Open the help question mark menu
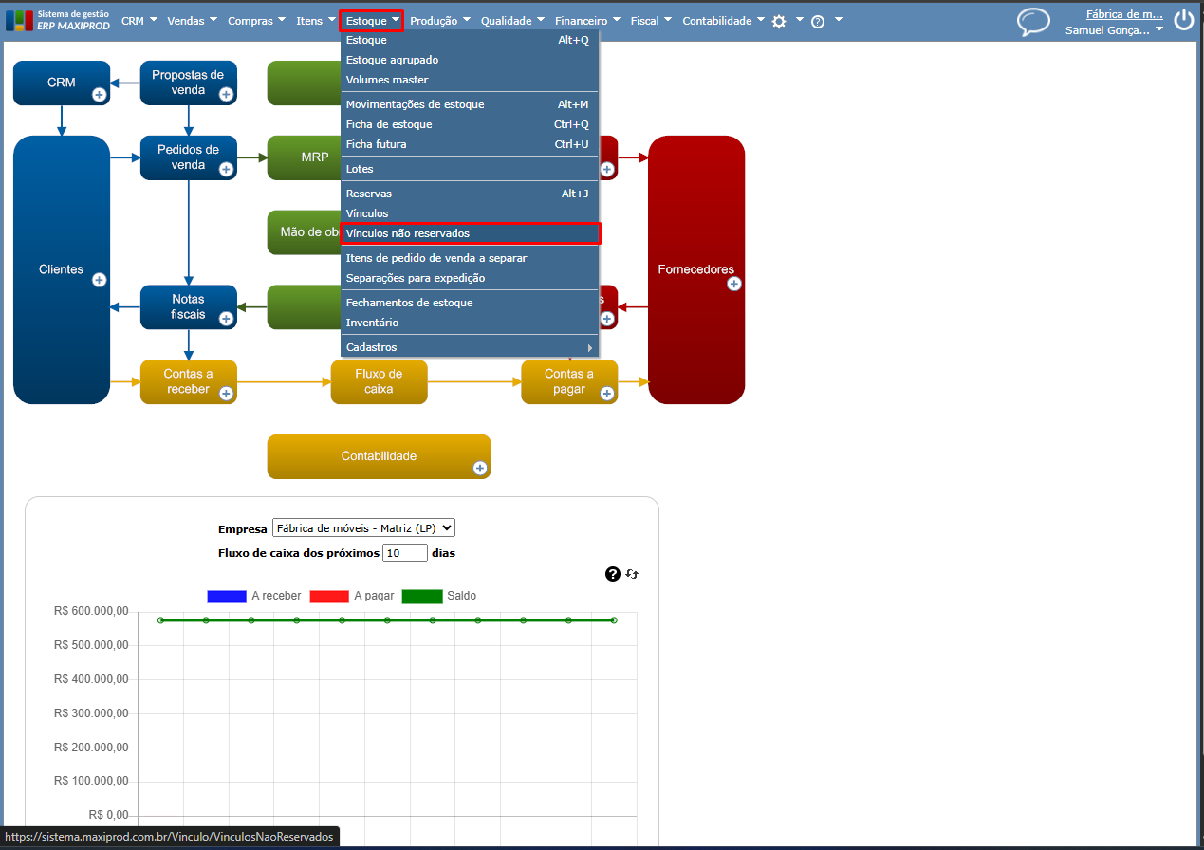 click(818, 21)
